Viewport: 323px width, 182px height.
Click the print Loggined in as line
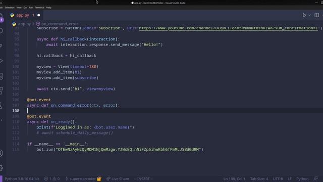(85, 127)
